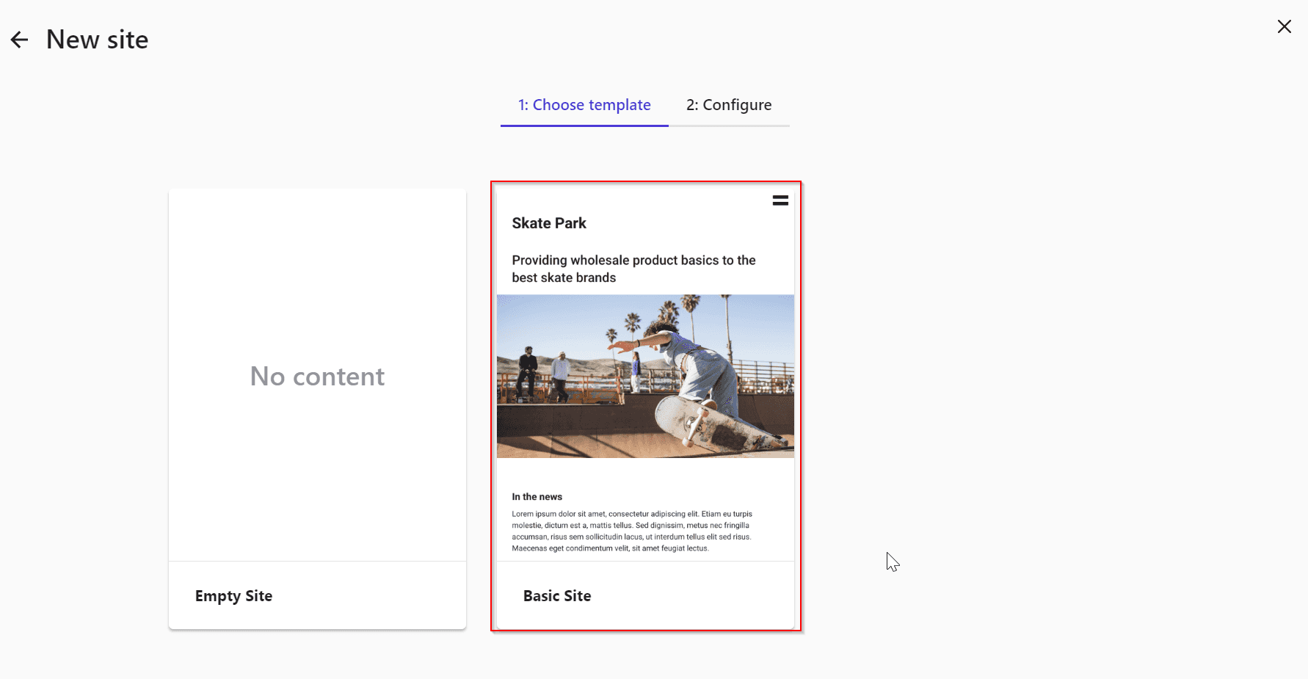Go back with the arrow next to New site

(20, 40)
